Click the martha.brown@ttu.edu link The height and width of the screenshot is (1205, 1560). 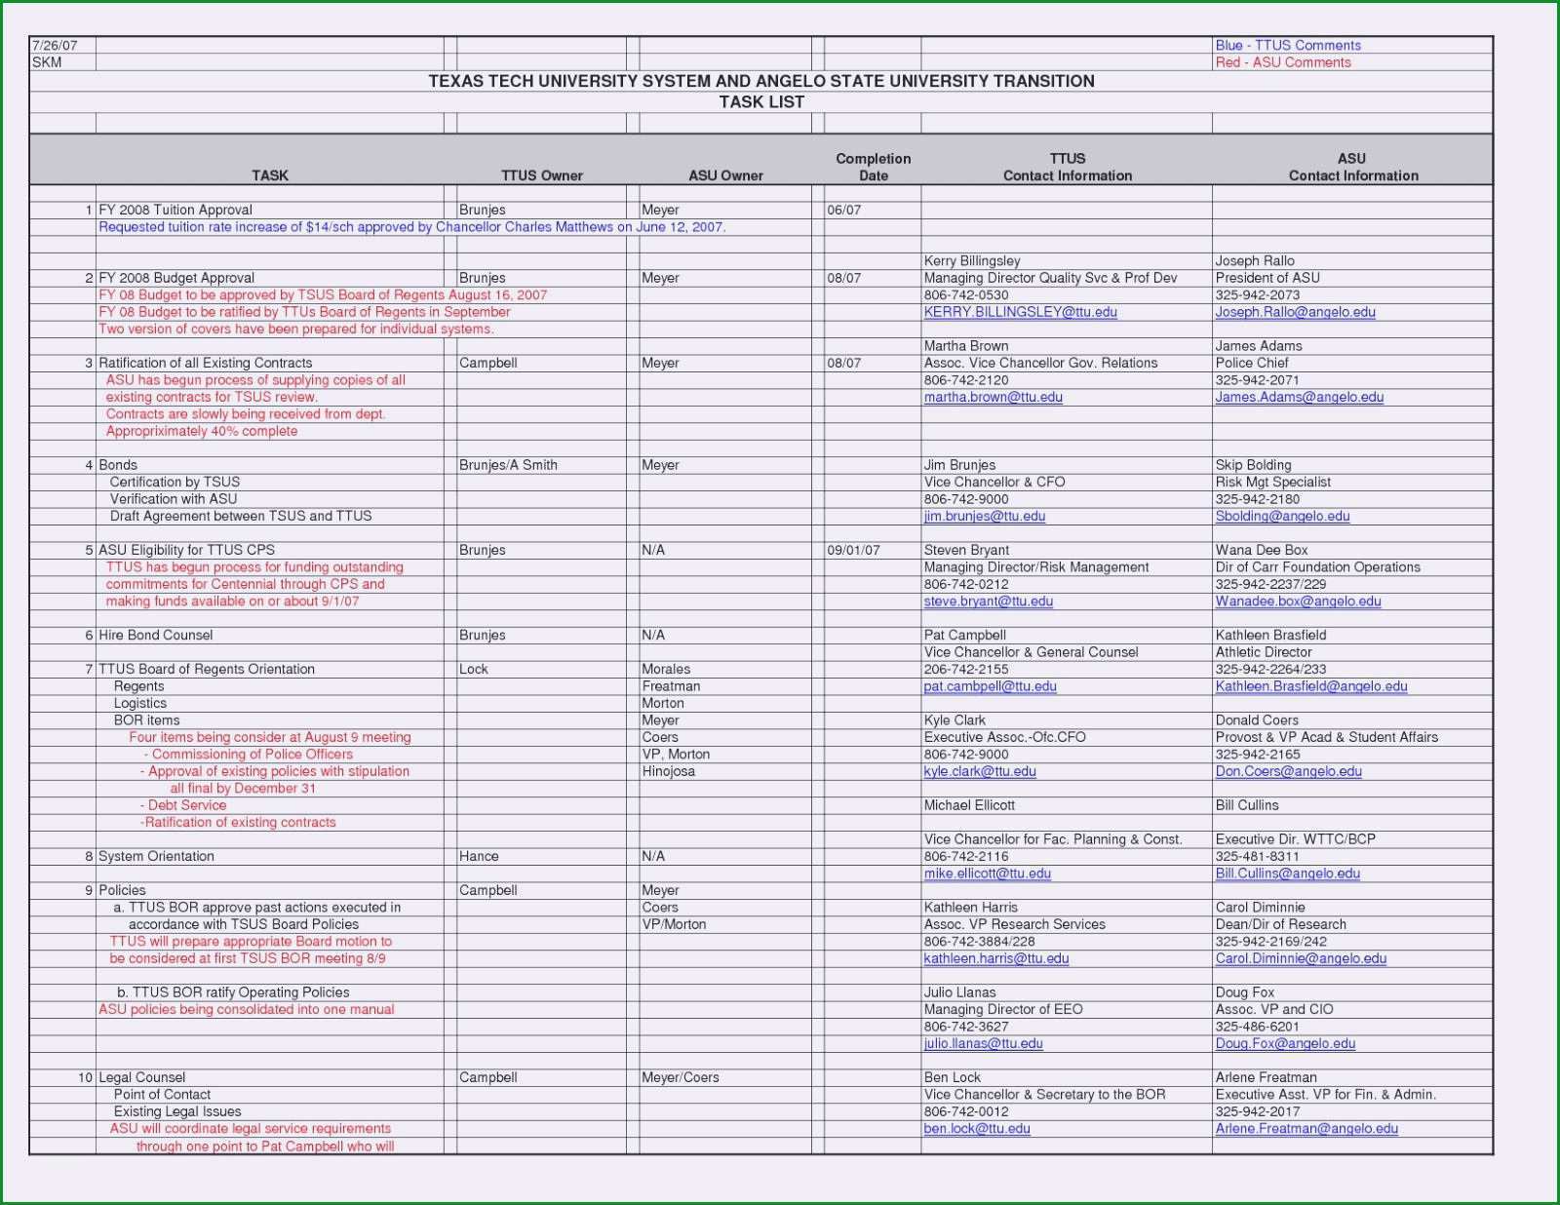(x=993, y=397)
